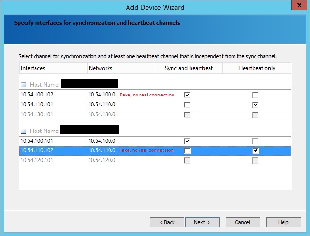Uncheck Heartbeat only for 10.54.110.101

click(255, 105)
